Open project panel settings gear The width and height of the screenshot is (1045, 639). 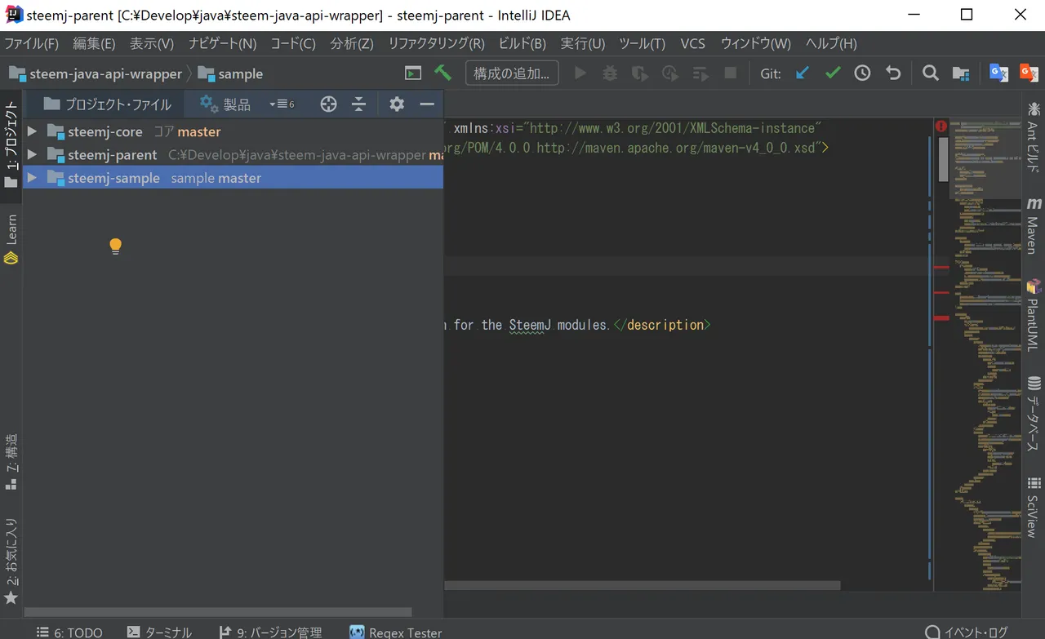397,104
